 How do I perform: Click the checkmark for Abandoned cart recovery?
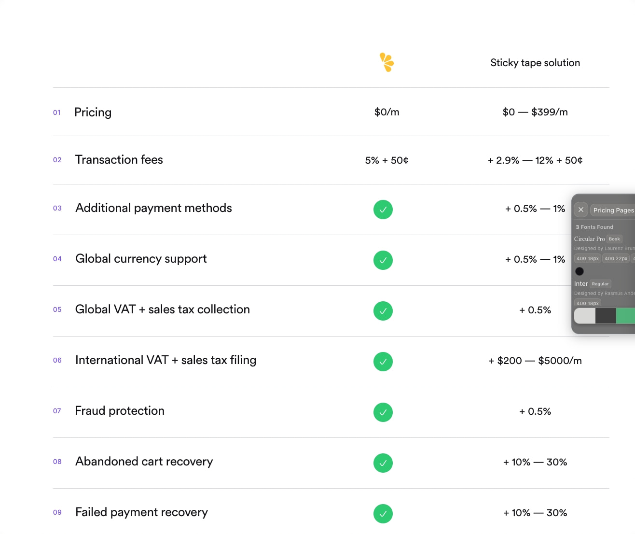click(383, 463)
